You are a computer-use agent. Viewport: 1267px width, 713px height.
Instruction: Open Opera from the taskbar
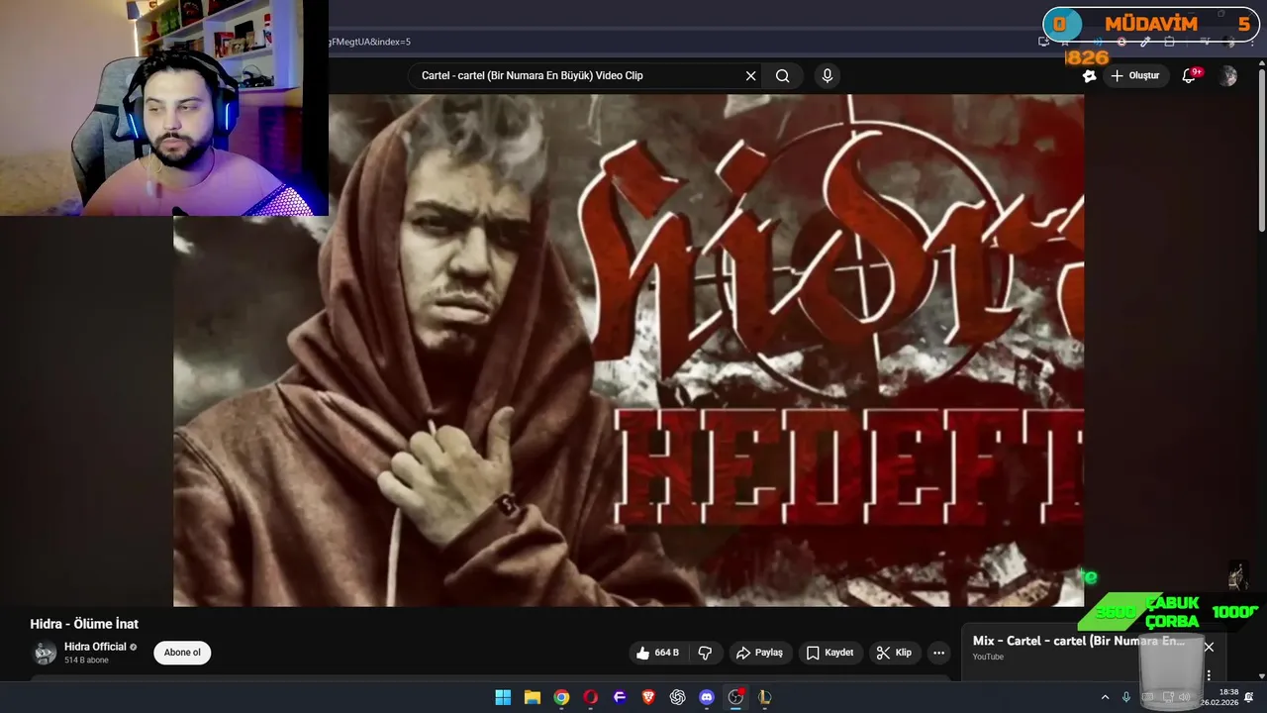[x=591, y=697]
